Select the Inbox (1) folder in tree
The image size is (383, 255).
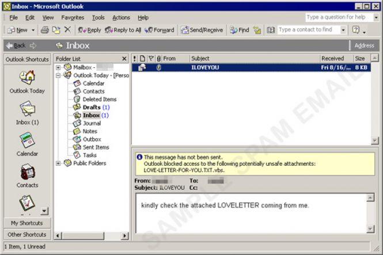pos(95,116)
